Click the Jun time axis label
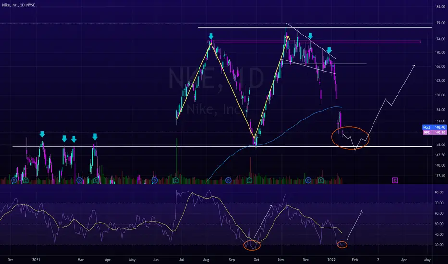 [x=155, y=260]
